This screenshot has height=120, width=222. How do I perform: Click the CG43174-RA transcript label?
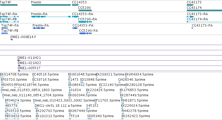click(197, 19)
